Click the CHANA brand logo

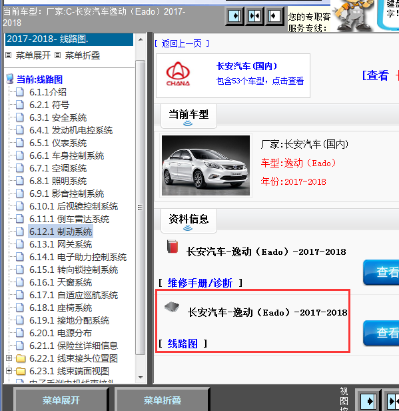click(x=178, y=74)
